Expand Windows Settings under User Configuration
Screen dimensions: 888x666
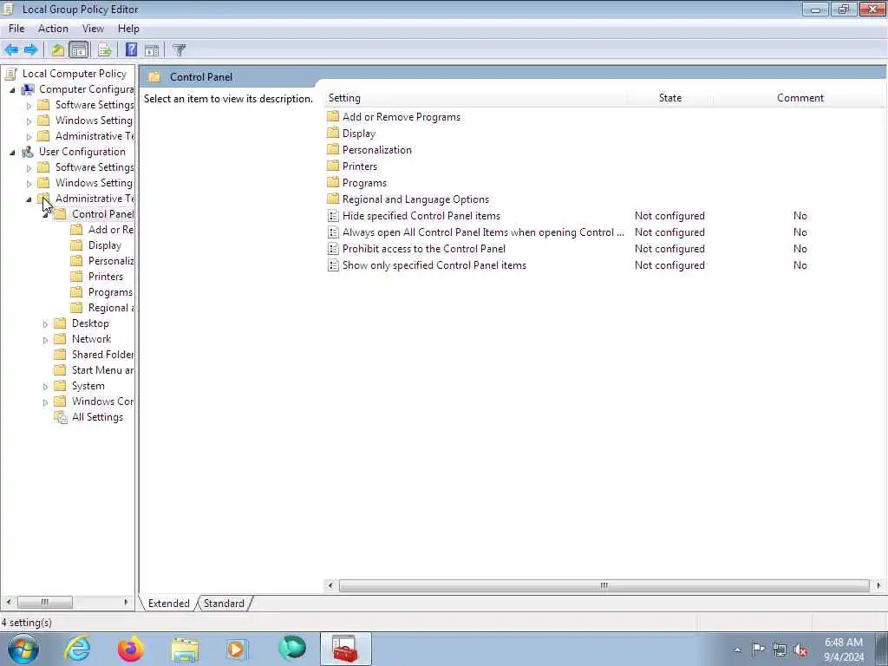click(x=29, y=184)
